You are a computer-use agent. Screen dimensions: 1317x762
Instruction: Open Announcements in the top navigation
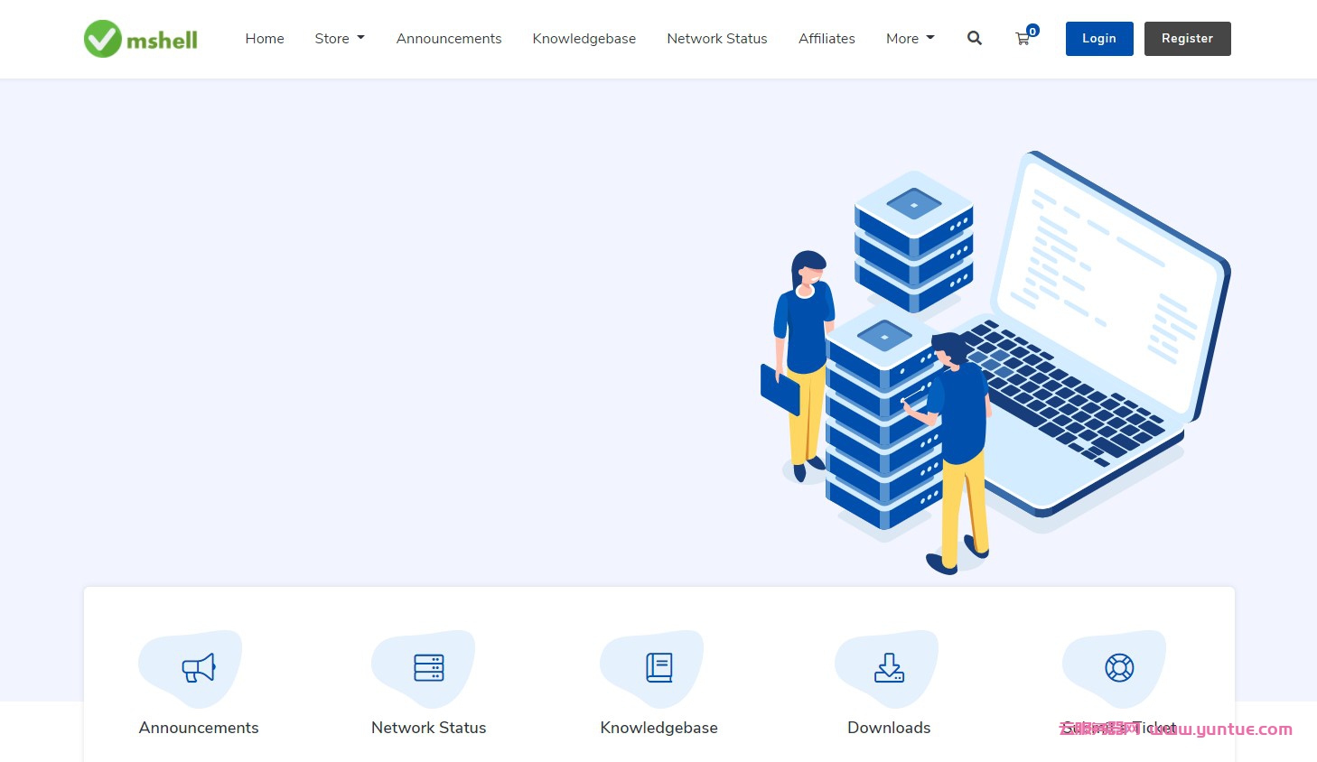pos(449,39)
